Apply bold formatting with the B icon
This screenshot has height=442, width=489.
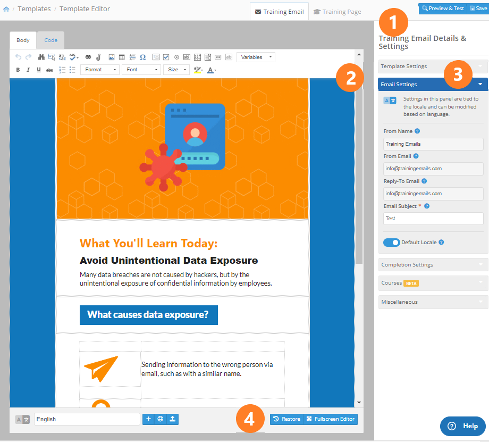(x=18, y=70)
